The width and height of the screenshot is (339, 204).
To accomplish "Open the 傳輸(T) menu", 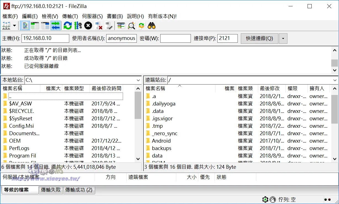I will point(70,16).
